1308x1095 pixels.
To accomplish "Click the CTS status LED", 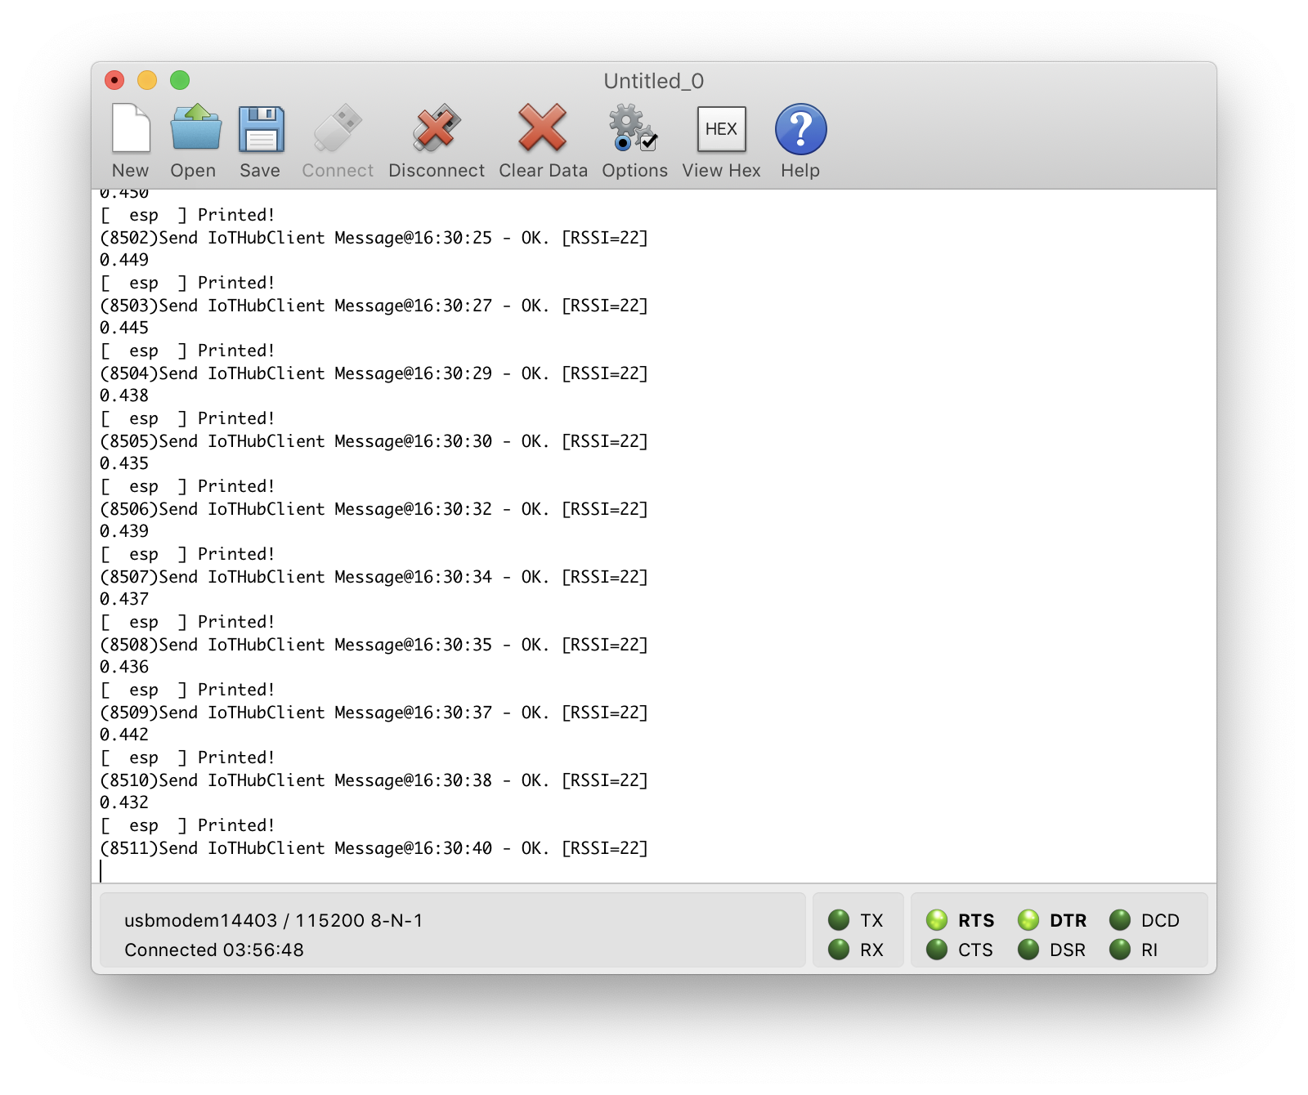I will pyautogui.click(x=937, y=950).
